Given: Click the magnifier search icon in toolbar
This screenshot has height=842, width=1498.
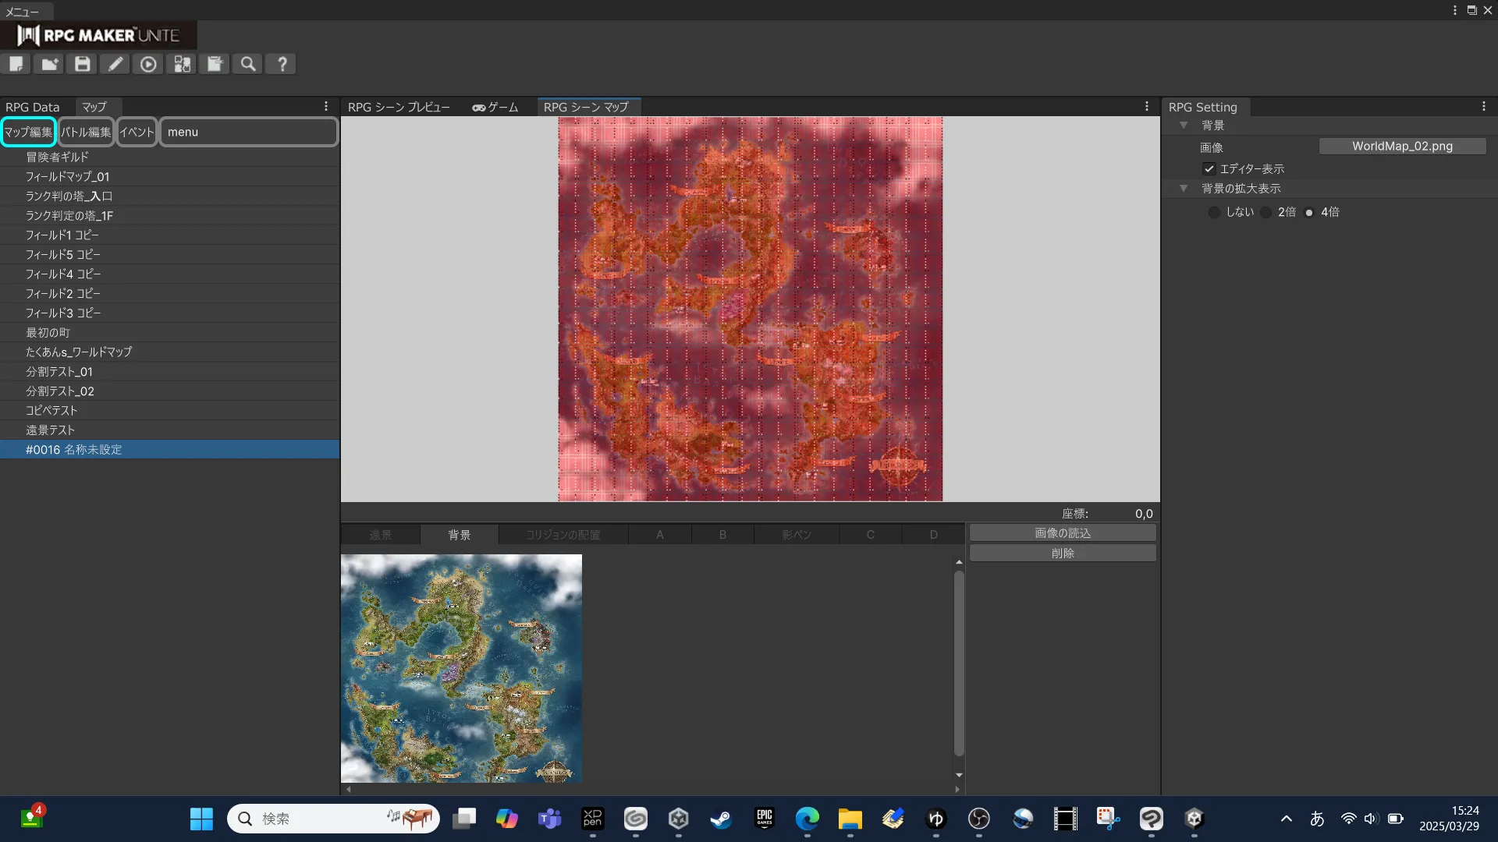Looking at the screenshot, I should (x=248, y=64).
